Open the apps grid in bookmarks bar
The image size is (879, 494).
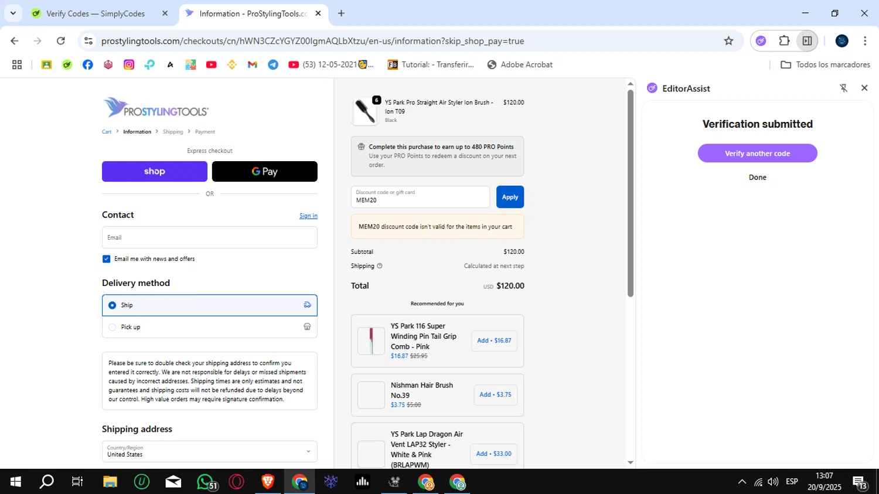pyautogui.click(x=17, y=64)
